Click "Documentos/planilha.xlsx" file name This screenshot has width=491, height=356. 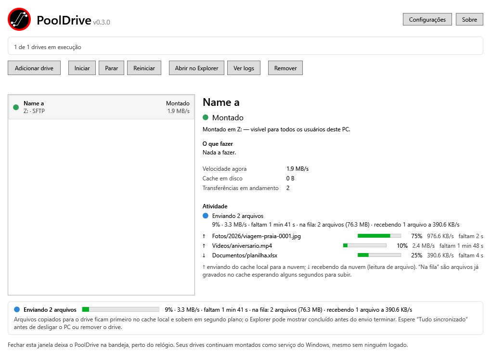click(245, 255)
